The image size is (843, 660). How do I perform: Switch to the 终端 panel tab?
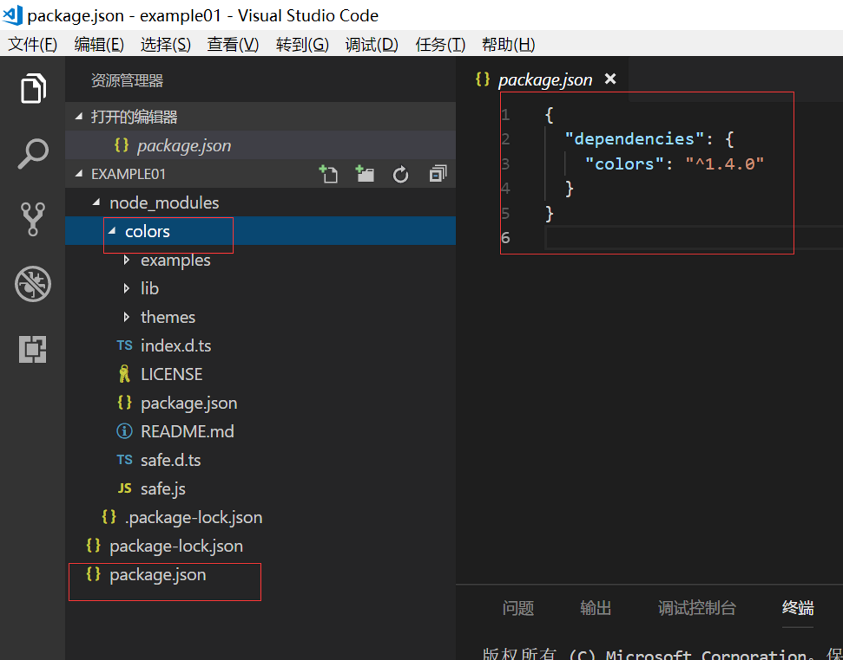pos(798,608)
